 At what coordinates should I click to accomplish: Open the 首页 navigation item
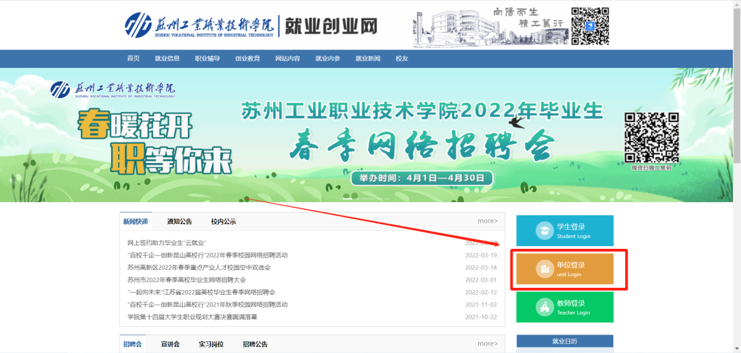click(133, 59)
